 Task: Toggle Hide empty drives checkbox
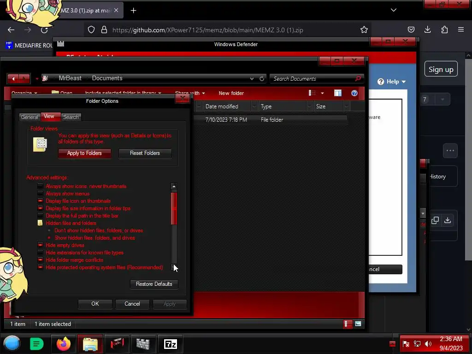(40, 245)
